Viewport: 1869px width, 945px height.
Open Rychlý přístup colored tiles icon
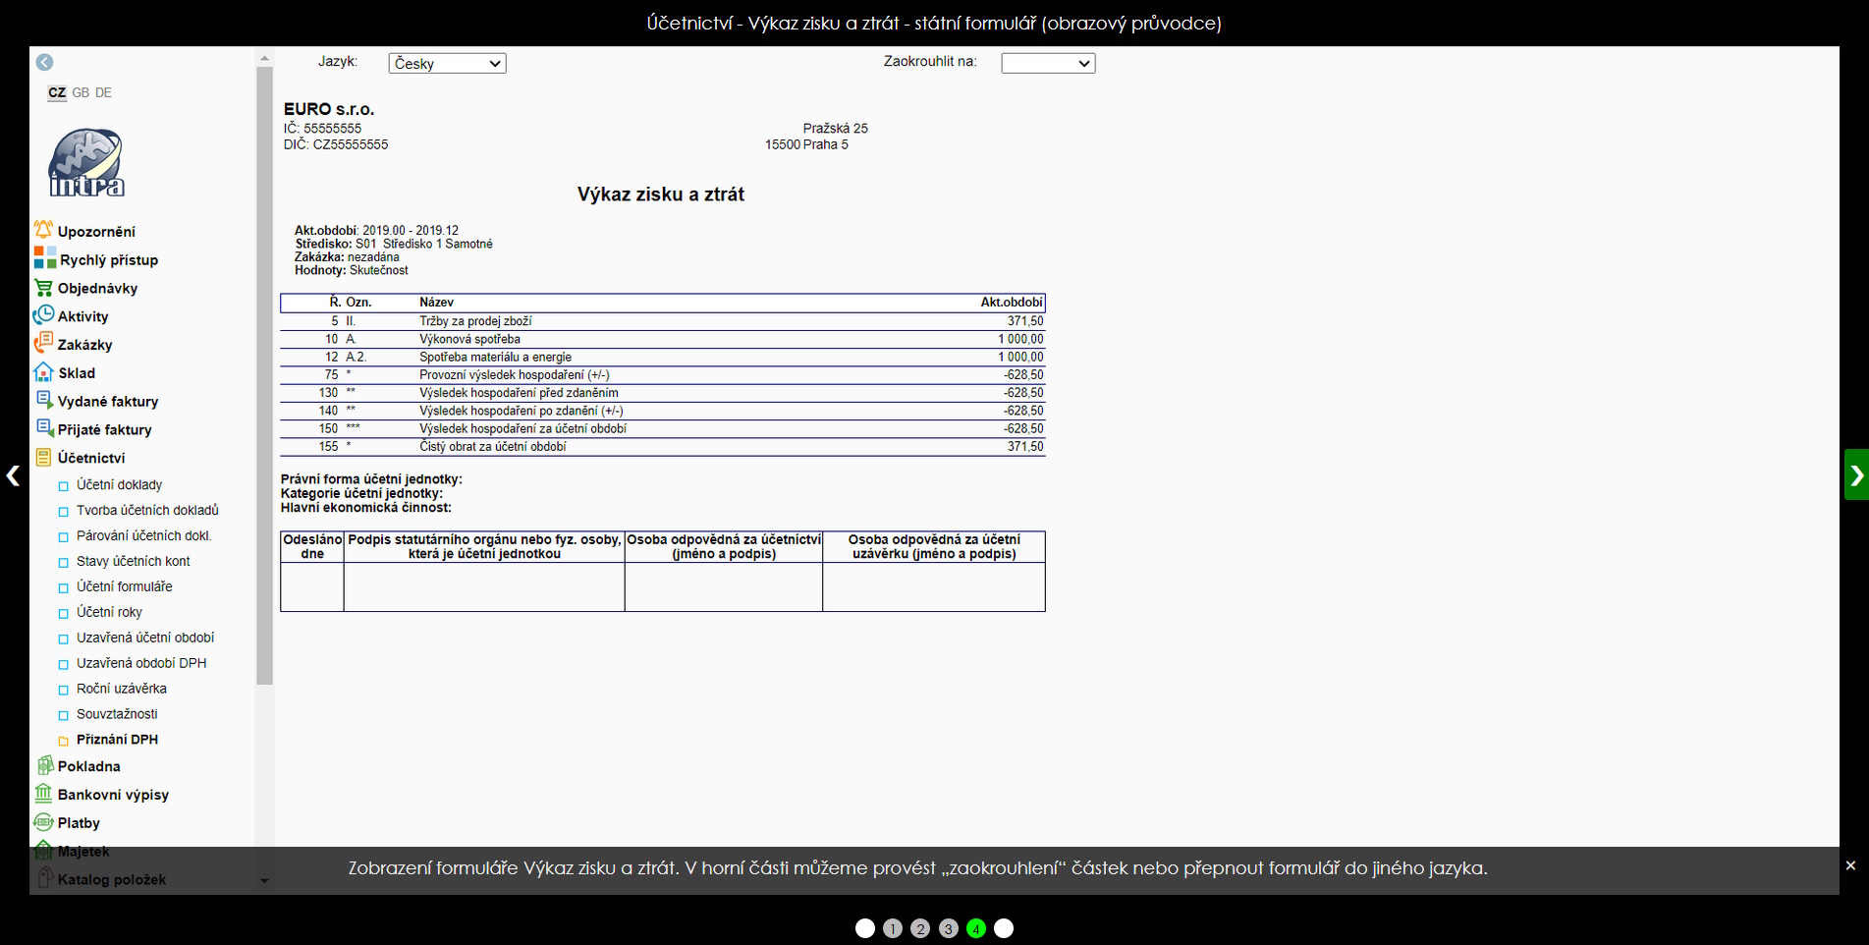coord(44,258)
